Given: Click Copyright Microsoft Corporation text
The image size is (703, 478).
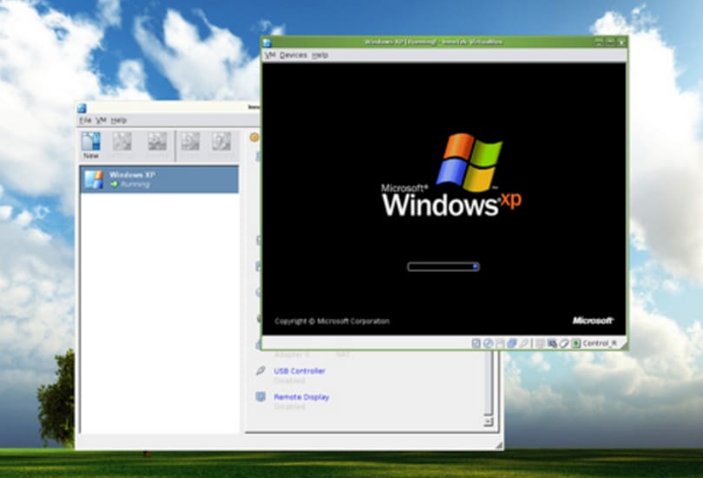Looking at the screenshot, I should (x=332, y=321).
